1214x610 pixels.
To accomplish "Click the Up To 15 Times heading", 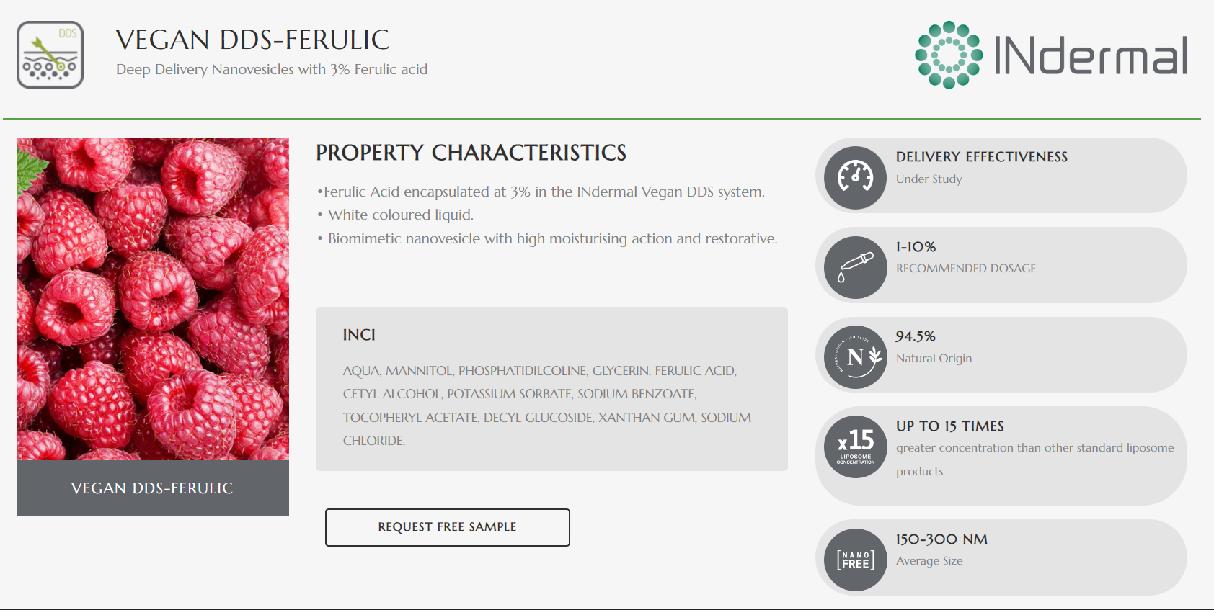I will point(949,426).
